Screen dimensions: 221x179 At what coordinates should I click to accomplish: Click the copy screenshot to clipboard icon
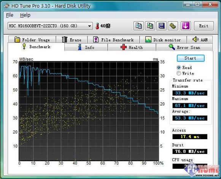[150, 26]
